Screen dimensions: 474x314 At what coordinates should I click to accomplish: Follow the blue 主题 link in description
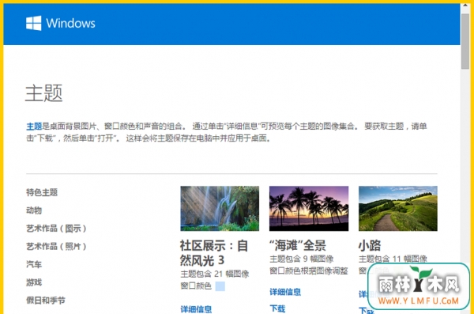pyautogui.click(x=34, y=127)
